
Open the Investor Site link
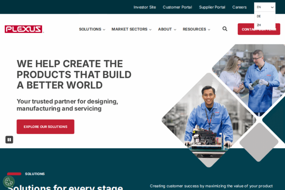click(x=145, y=7)
